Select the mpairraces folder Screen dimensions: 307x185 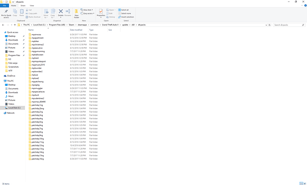point(35,35)
